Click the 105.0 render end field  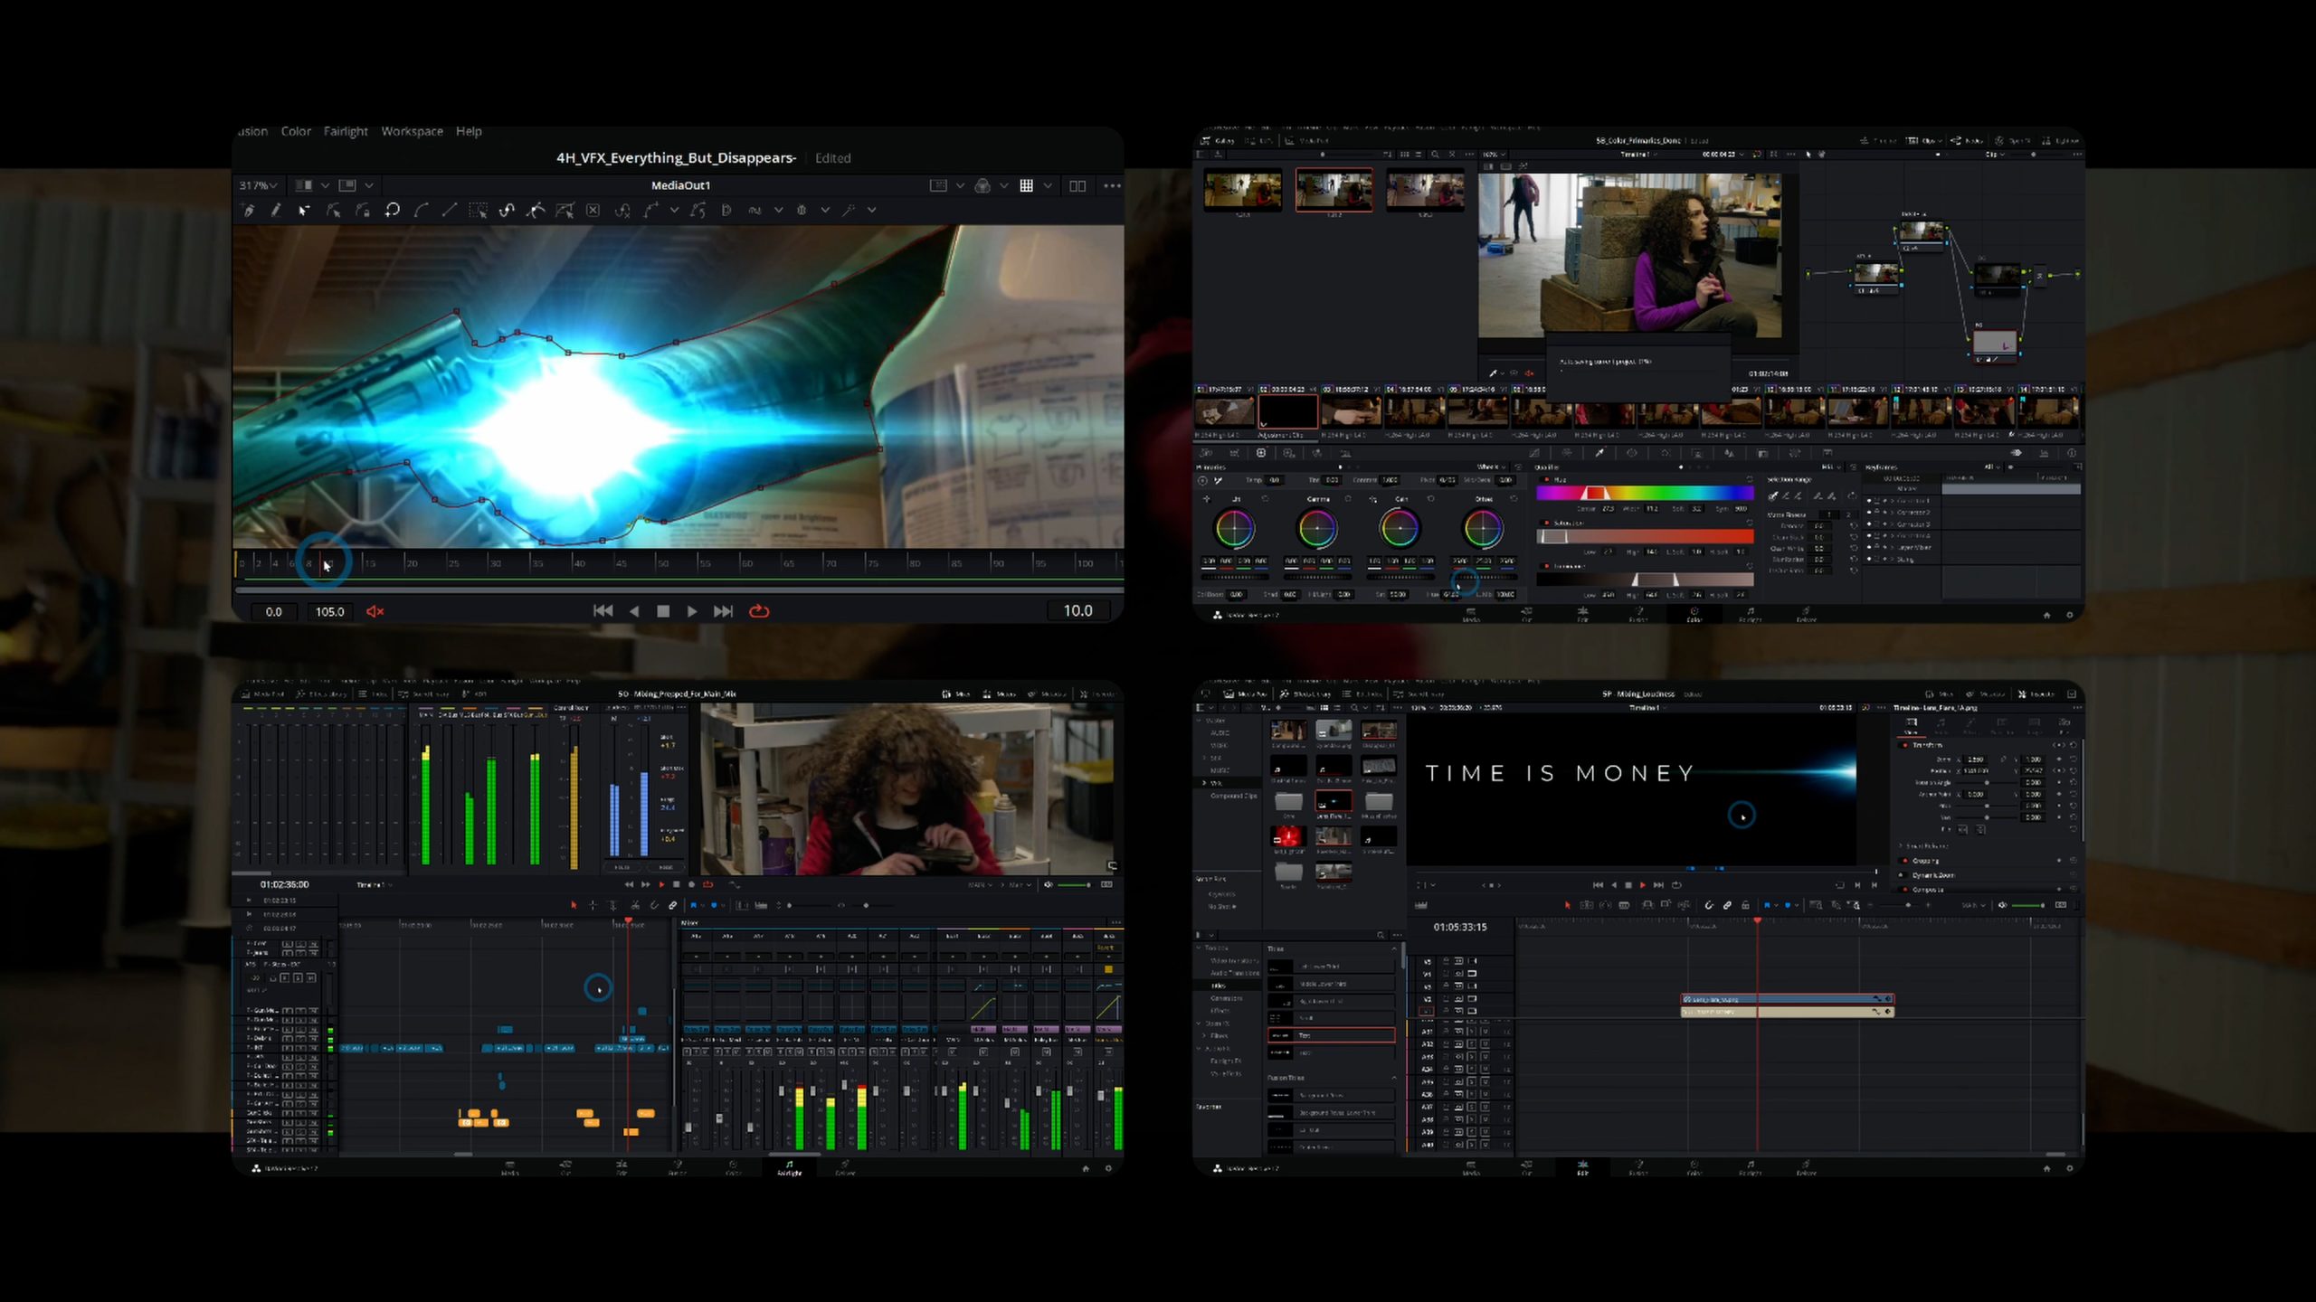click(329, 611)
